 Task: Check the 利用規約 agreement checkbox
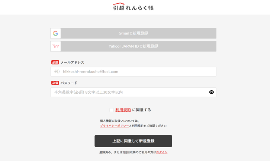(112, 110)
